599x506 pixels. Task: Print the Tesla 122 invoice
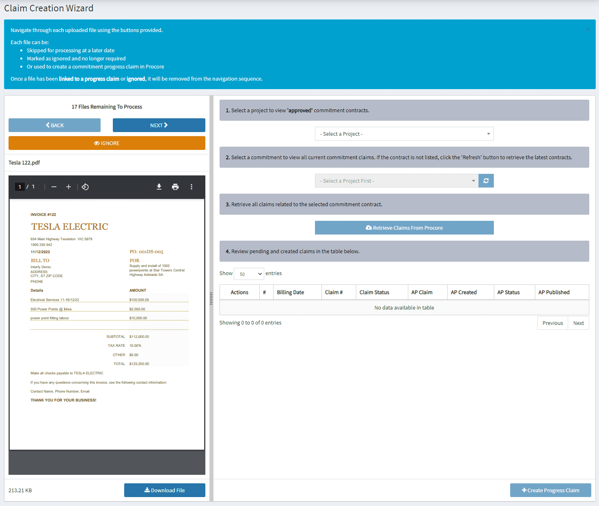(x=175, y=187)
